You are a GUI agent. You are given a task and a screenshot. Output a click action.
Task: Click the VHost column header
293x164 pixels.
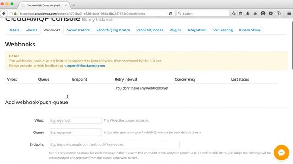coord(12,79)
